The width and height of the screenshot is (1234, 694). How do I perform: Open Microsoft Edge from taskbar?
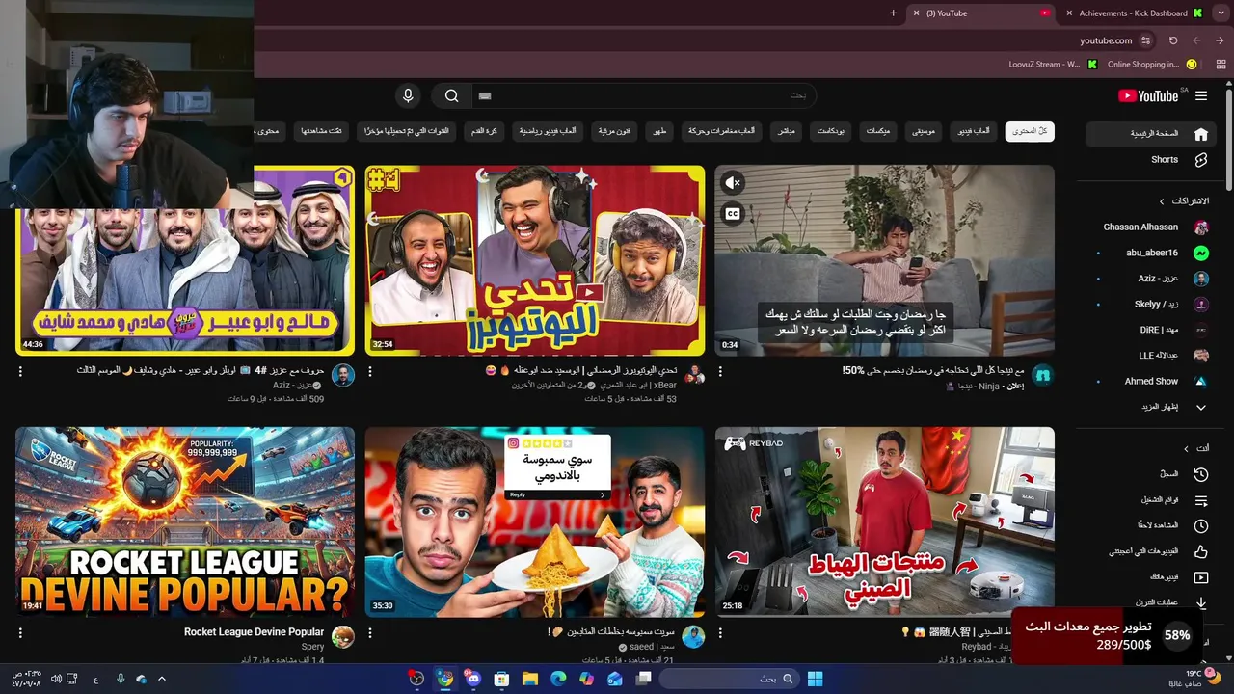click(x=558, y=679)
